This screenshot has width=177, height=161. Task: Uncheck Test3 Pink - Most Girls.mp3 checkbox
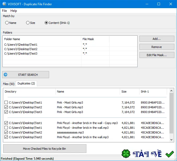[6, 112]
